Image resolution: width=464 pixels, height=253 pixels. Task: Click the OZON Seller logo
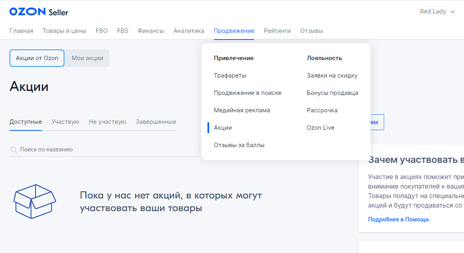point(39,12)
